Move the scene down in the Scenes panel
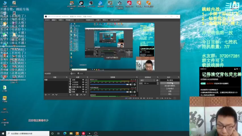Viewport: 242px width, 136px height. point(56,95)
